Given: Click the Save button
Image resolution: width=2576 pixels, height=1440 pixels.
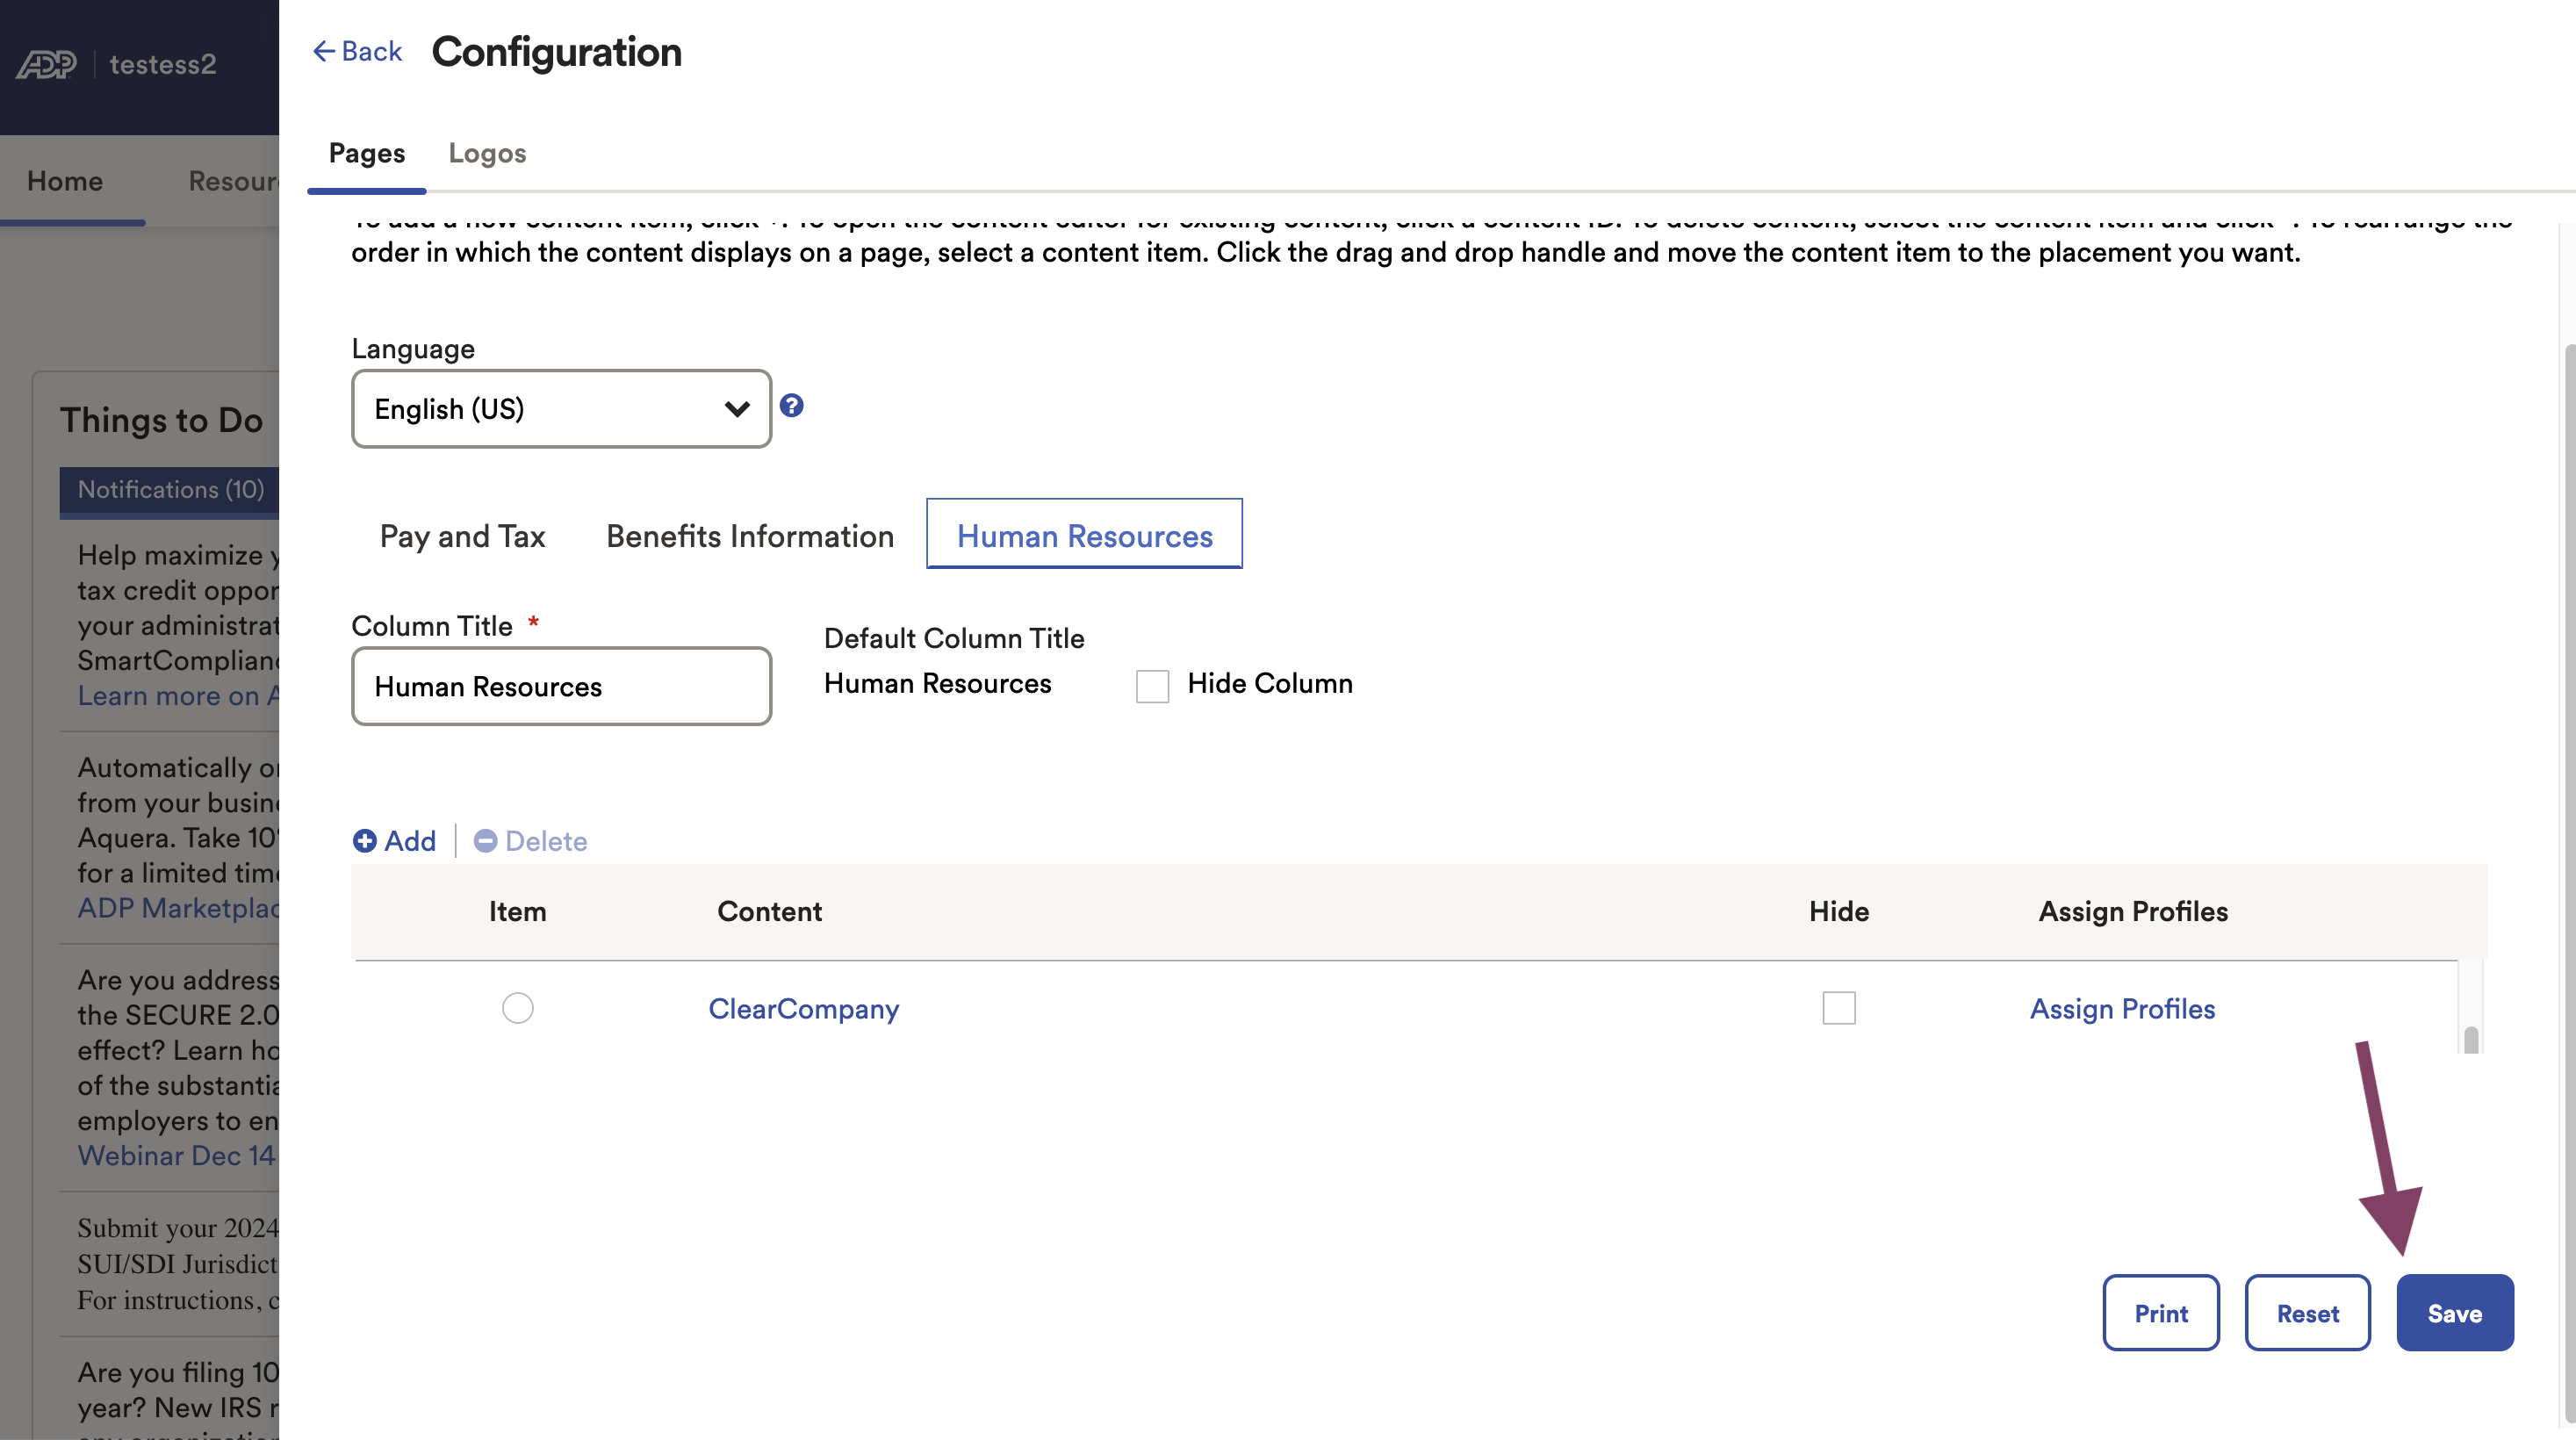Looking at the screenshot, I should [2455, 1313].
